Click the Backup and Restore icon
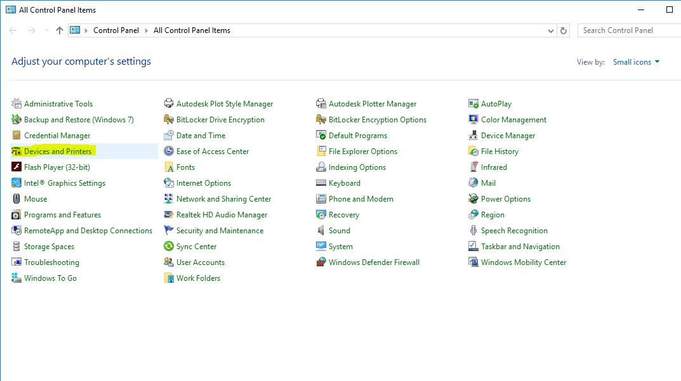The width and height of the screenshot is (681, 381). 17,119
